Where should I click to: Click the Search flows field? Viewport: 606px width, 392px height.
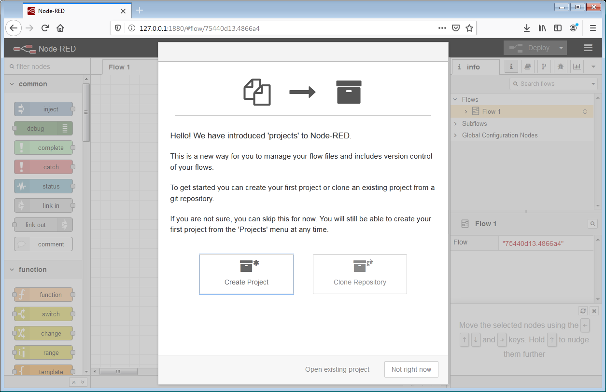coord(550,84)
